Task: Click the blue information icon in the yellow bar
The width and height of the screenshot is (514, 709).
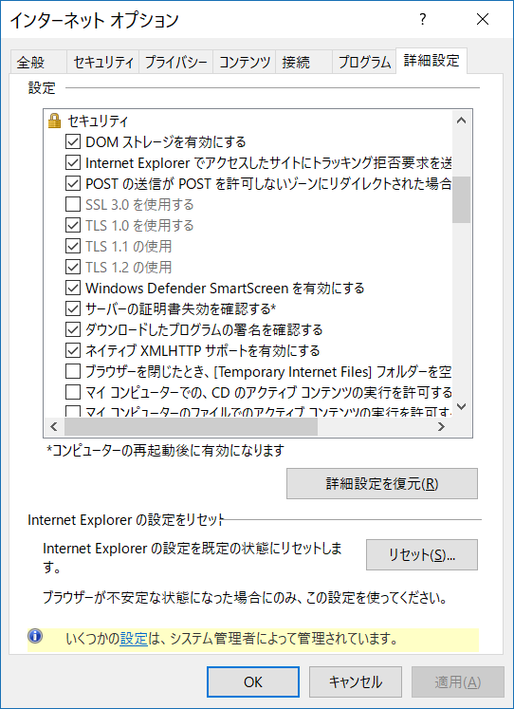Action: point(35,636)
